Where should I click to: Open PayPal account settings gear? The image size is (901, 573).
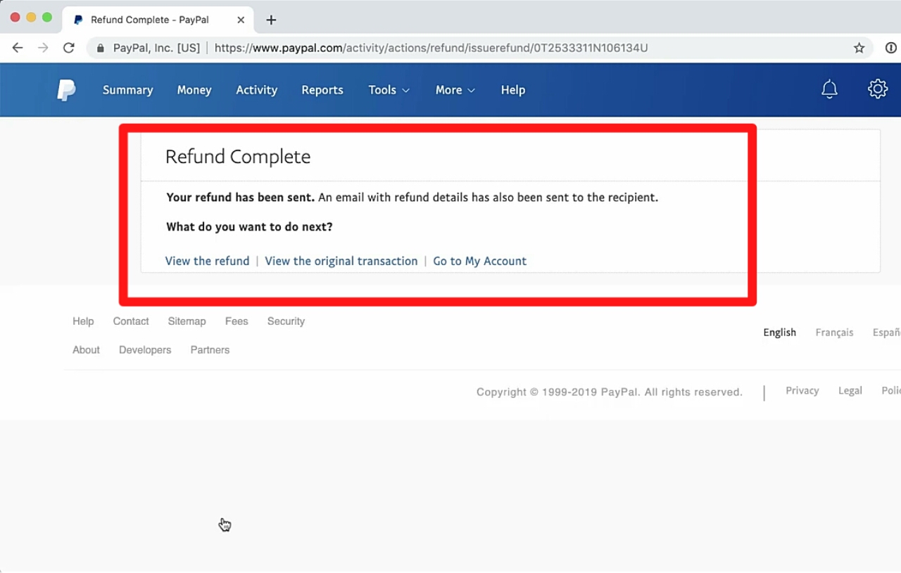click(877, 89)
